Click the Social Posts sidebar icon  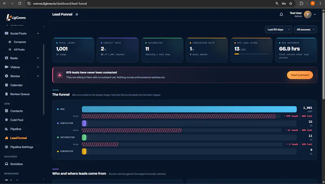[x=6, y=33]
